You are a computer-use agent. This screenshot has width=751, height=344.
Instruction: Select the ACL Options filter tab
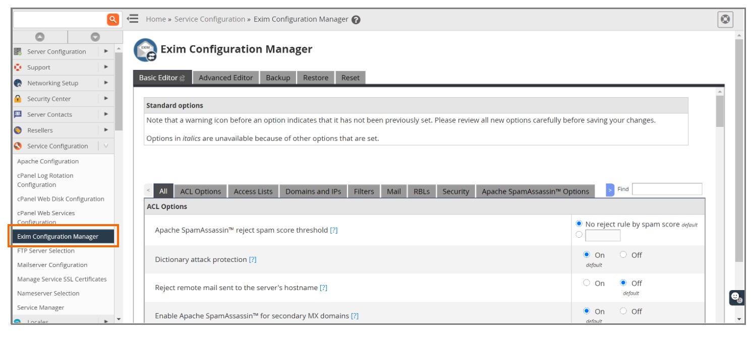pyautogui.click(x=201, y=191)
